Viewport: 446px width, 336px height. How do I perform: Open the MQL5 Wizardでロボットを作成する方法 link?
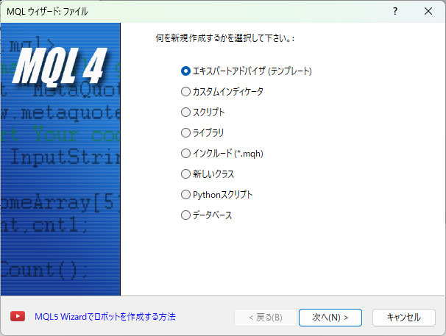click(x=105, y=317)
